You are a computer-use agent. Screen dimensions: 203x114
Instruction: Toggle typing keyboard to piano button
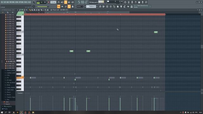59,6
